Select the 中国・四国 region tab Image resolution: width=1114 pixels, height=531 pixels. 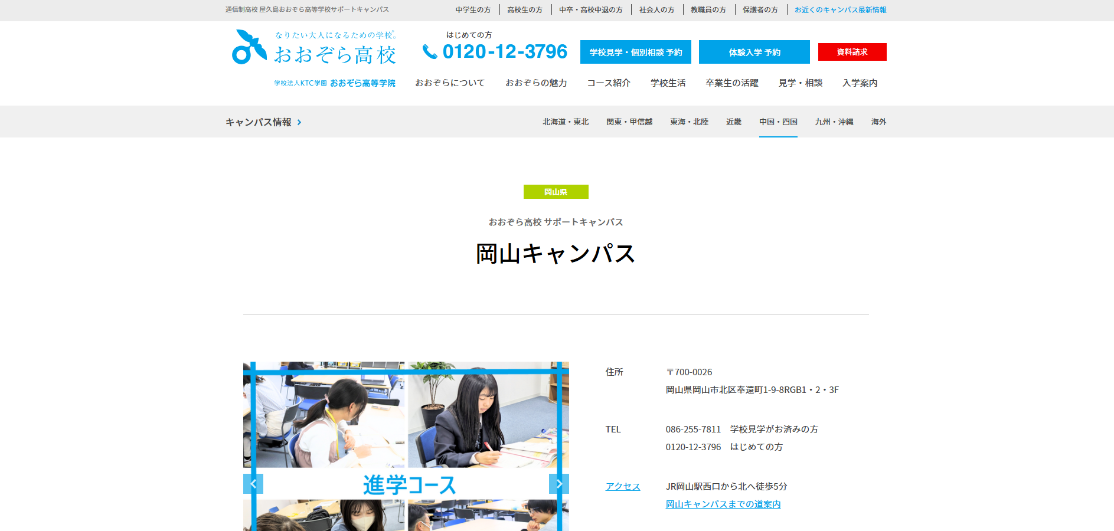(777, 122)
